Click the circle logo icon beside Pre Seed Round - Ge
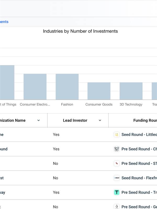The image size is (157, 209). 116,207
